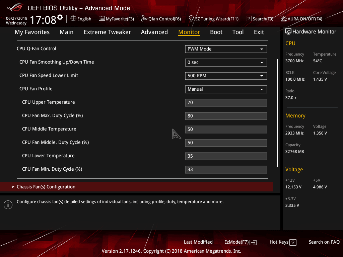343x257 pixels.
Task: Open Search(F9)
Action: [x=260, y=19]
